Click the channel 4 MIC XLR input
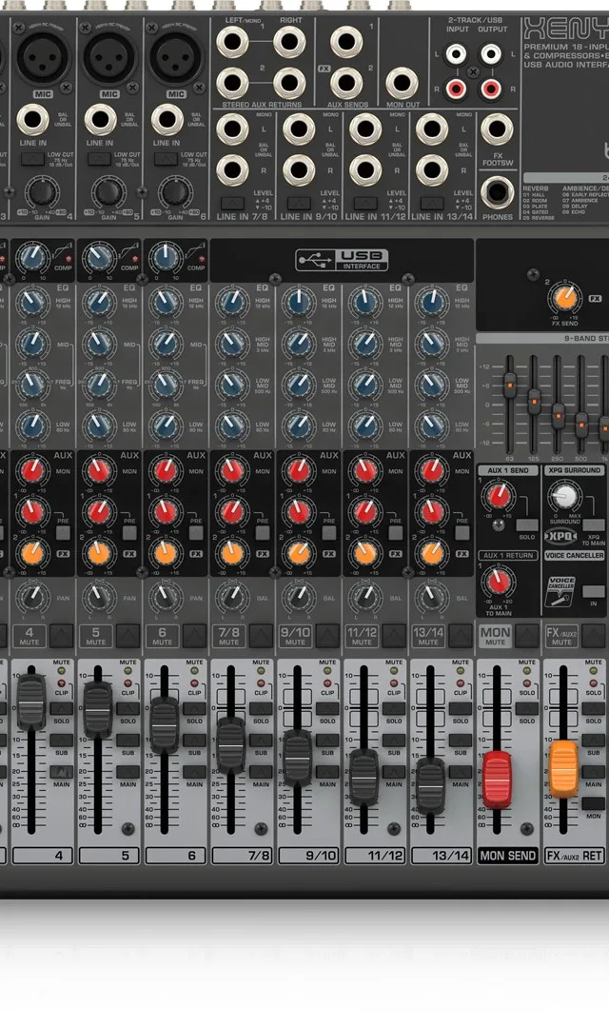The width and height of the screenshot is (609, 1028). [43, 58]
